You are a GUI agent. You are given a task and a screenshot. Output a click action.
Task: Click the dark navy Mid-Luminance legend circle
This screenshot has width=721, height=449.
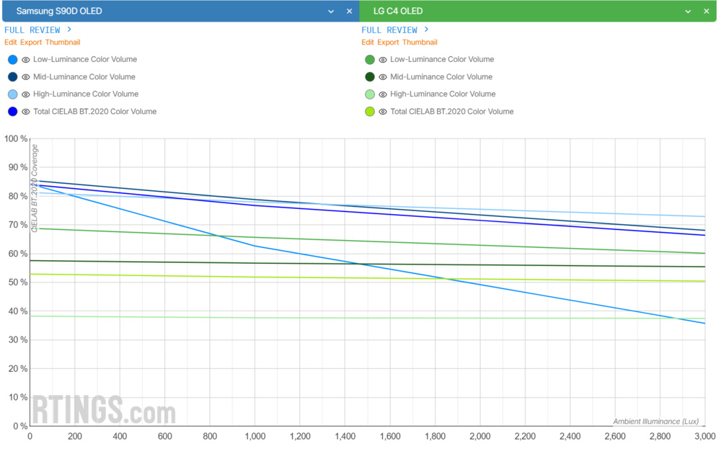pyautogui.click(x=12, y=76)
